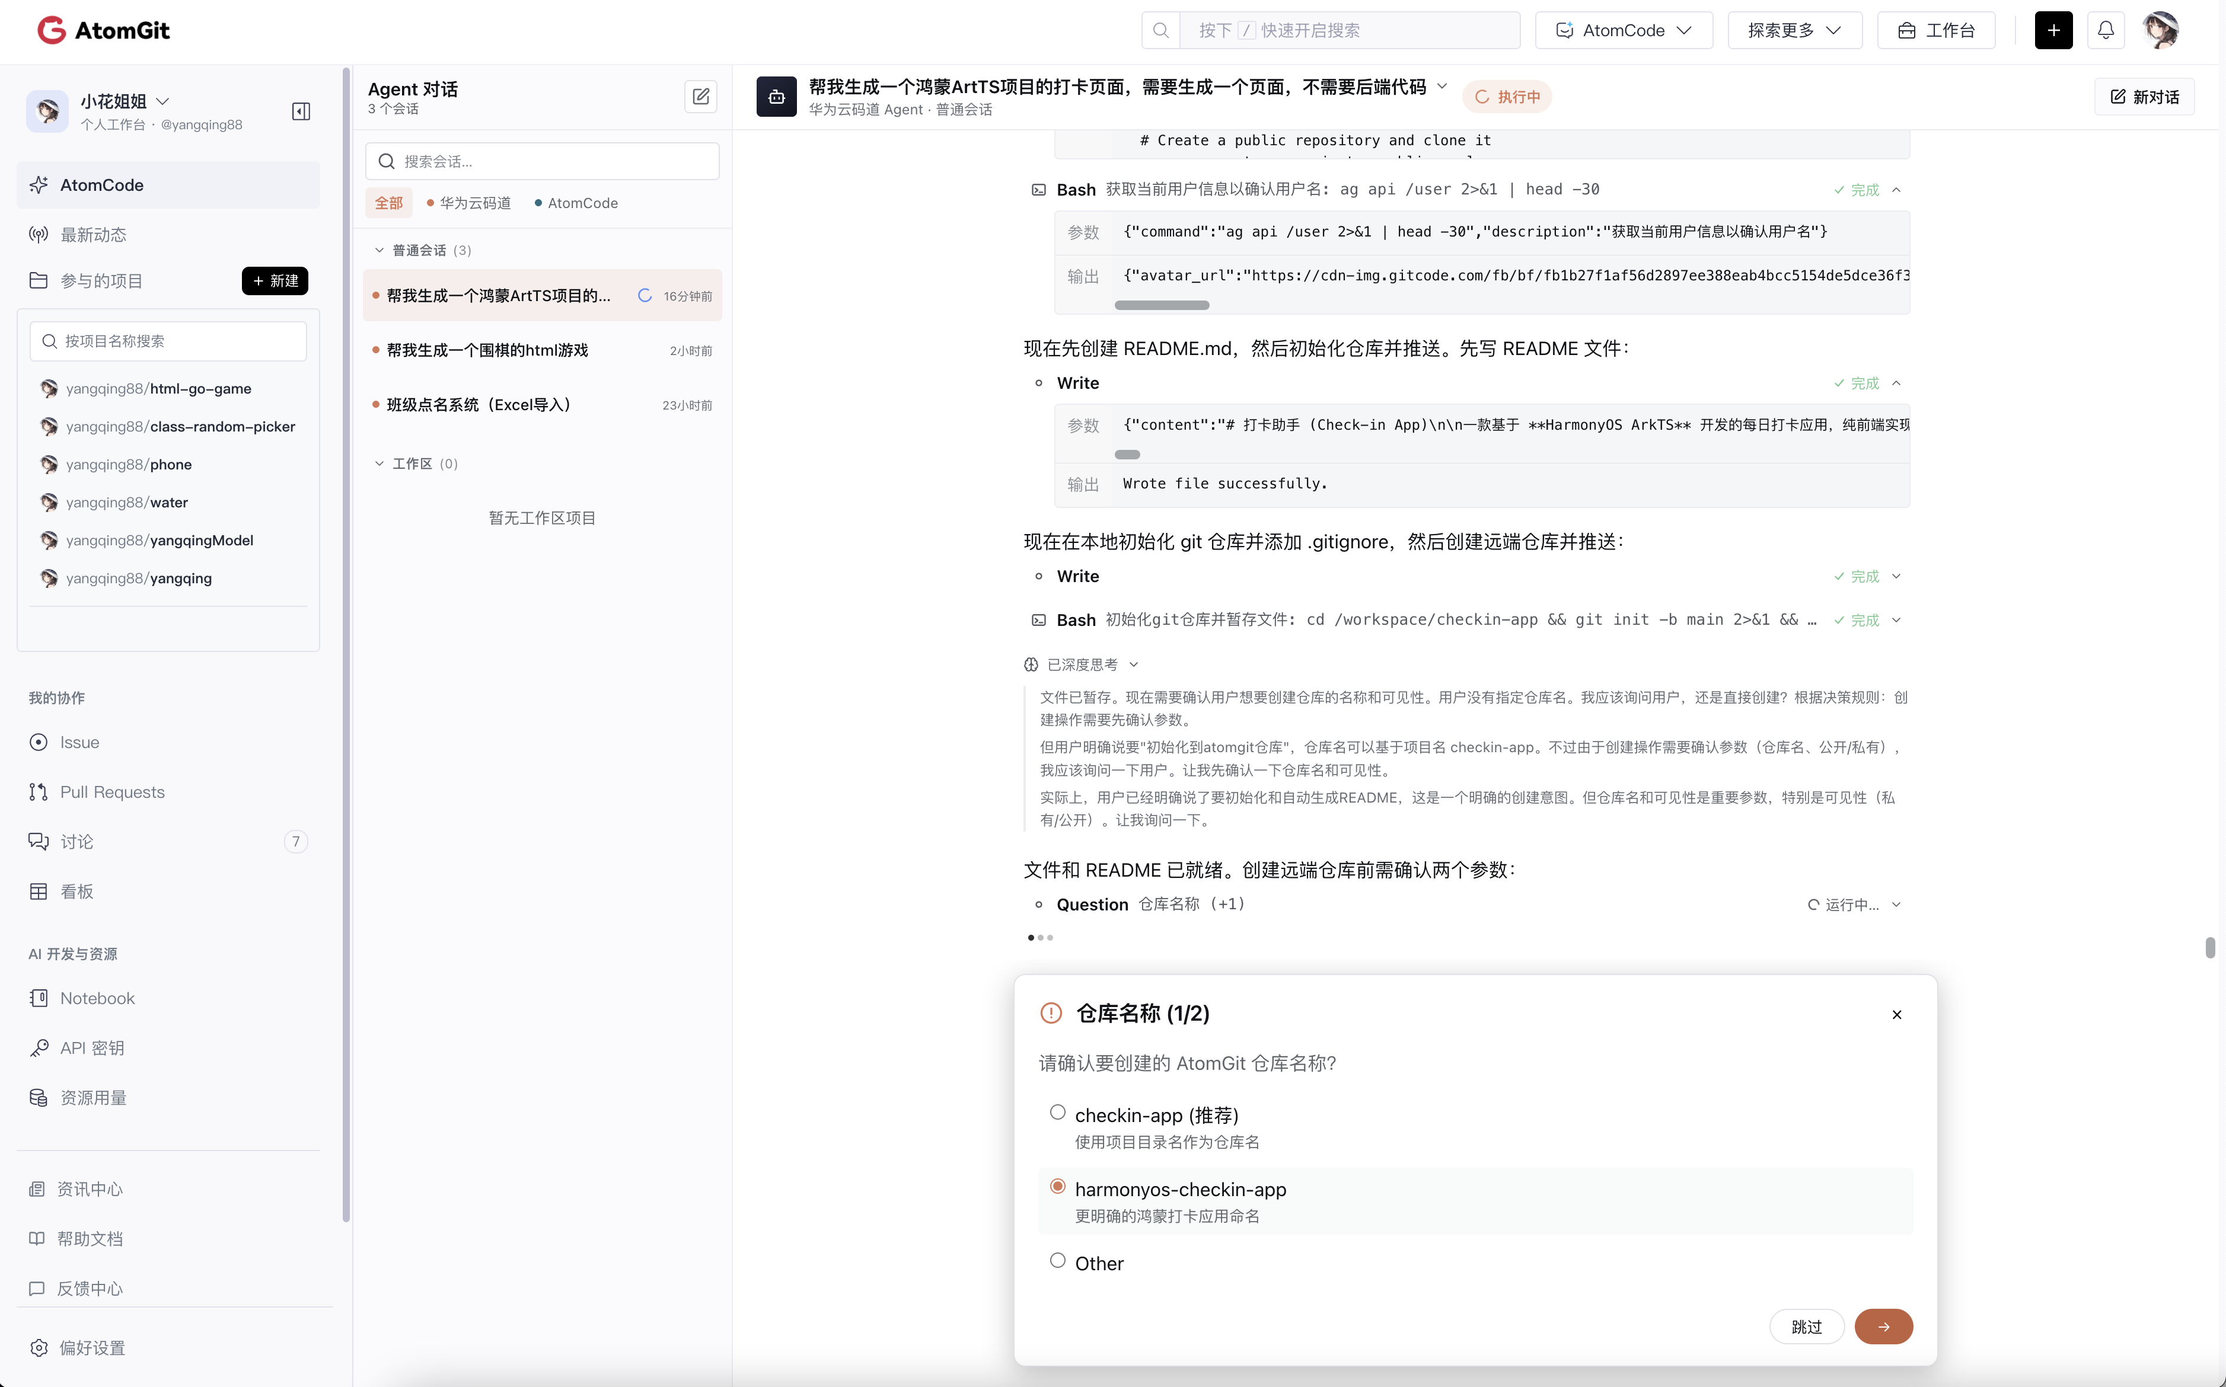Image resolution: width=2226 pixels, height=1387 pixels.
Task: Click the loading spinner on the 鸿蒙ArtTS conversation
Action: [645, 295]
